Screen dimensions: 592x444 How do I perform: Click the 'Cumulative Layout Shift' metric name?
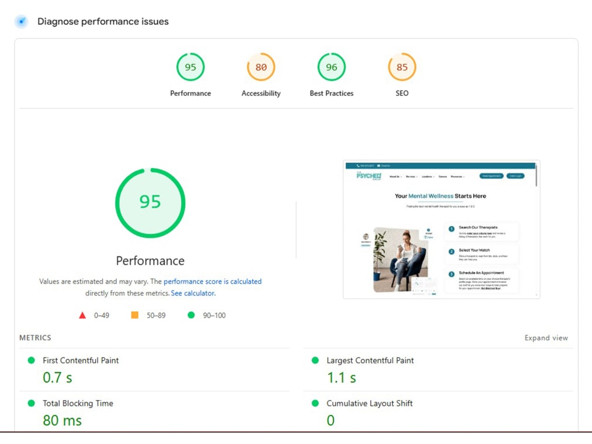coord(369,403)
